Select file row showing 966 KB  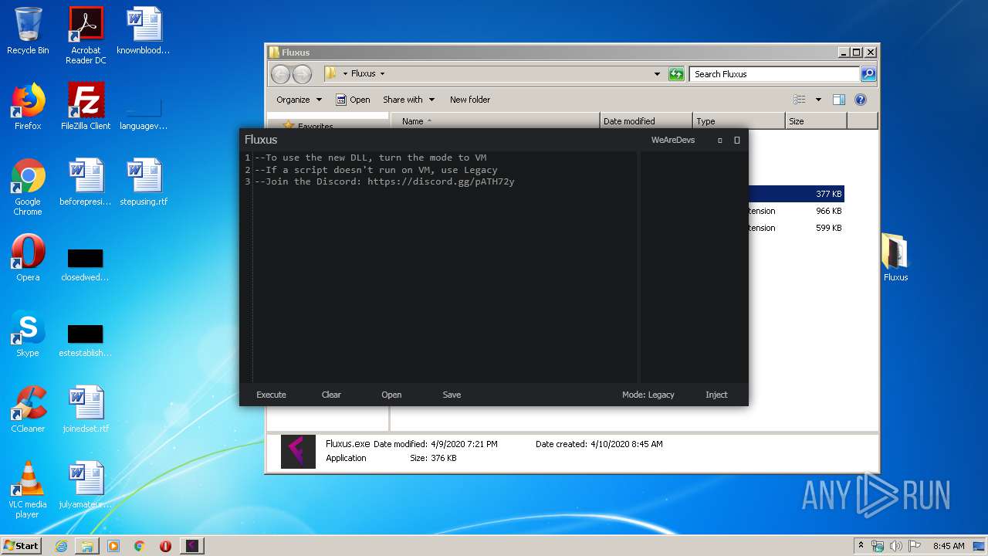[x=796, y=211]
